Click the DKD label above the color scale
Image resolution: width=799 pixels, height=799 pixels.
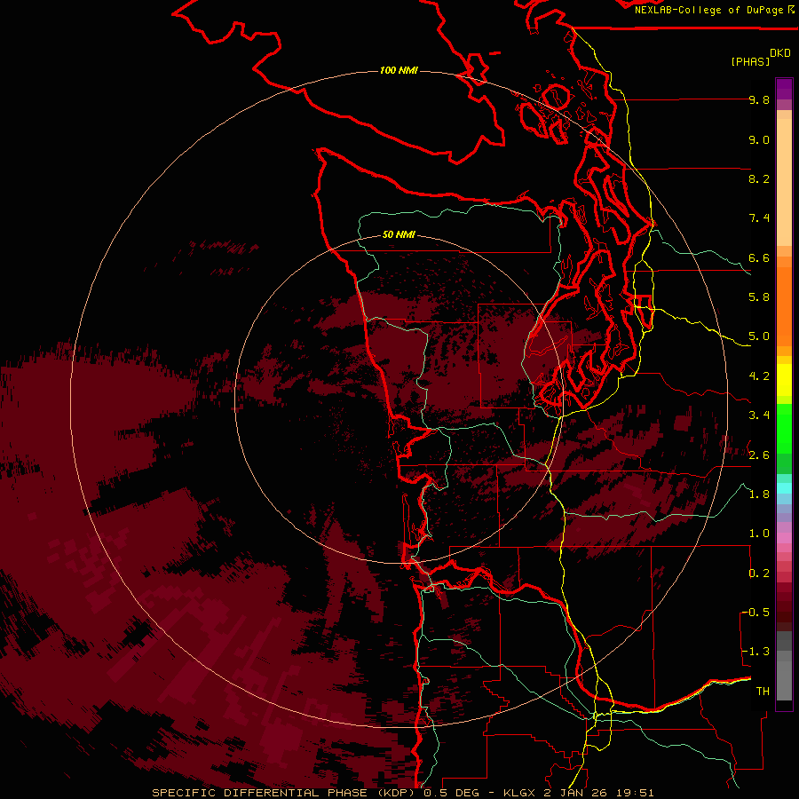780,52
